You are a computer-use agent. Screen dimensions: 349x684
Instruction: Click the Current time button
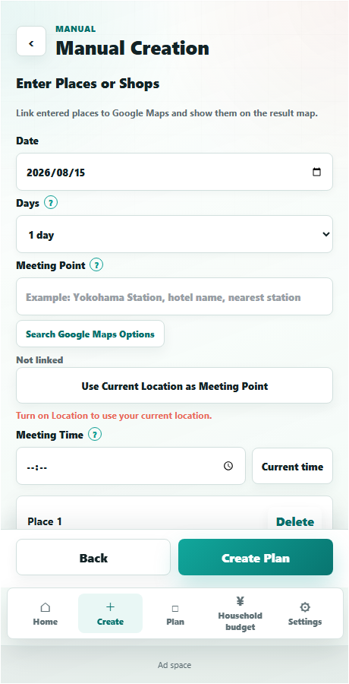(292, 467)
